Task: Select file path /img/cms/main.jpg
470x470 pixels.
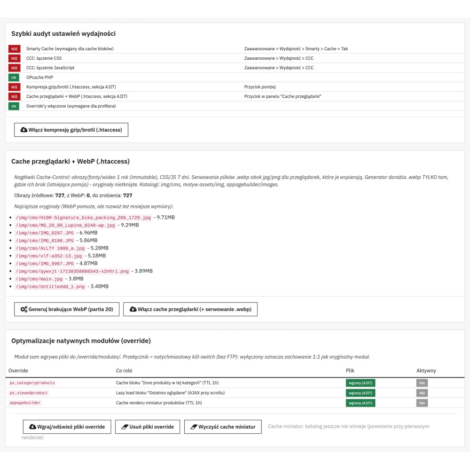Action: point(39,279)
